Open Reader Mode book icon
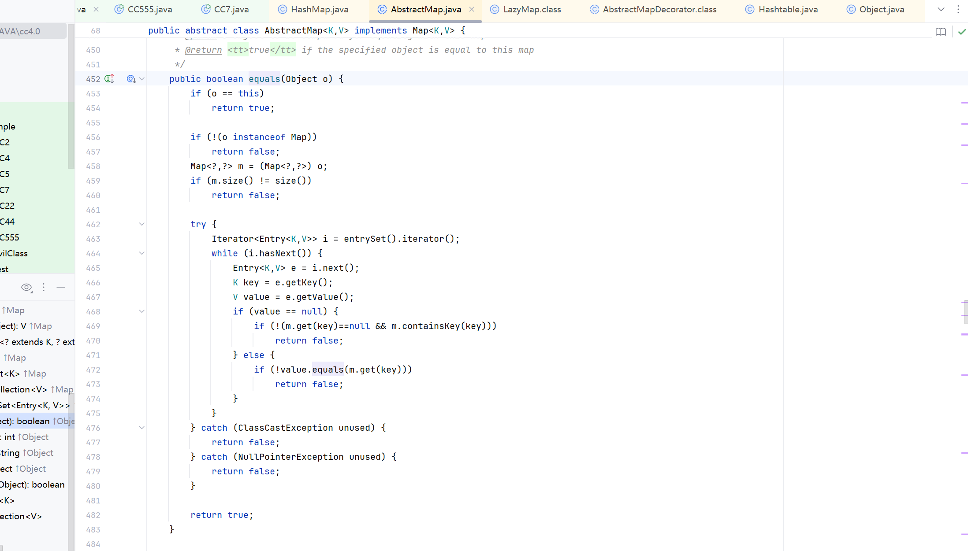The height and width of the screenshot is (551, 968). click(940, 32)
